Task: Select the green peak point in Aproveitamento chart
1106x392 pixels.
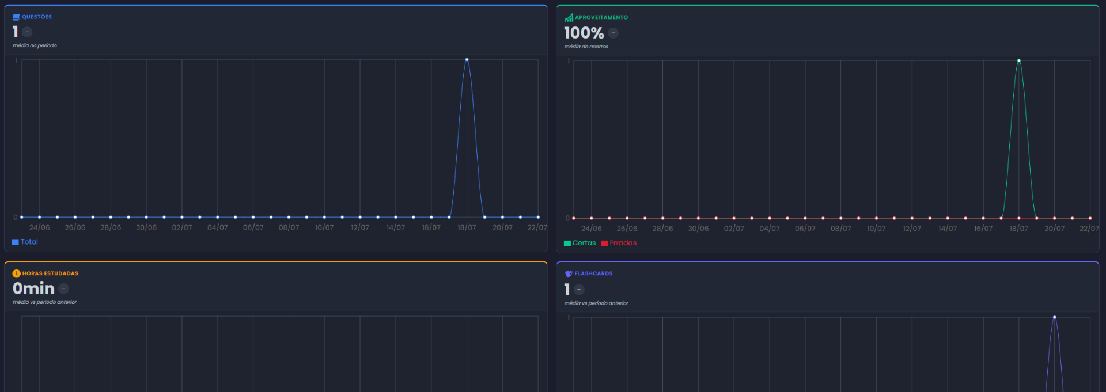Action: point(1019,60)
